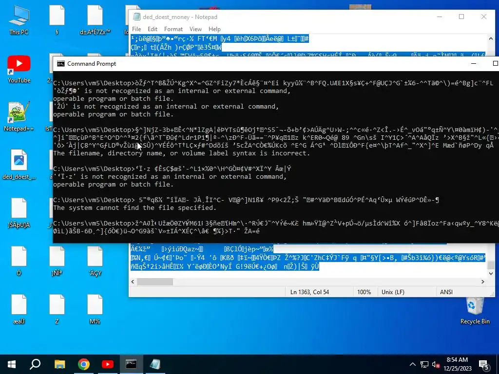Close the Notepad window
This screenshot has height=374, width=499.
(x=484, y=17)
